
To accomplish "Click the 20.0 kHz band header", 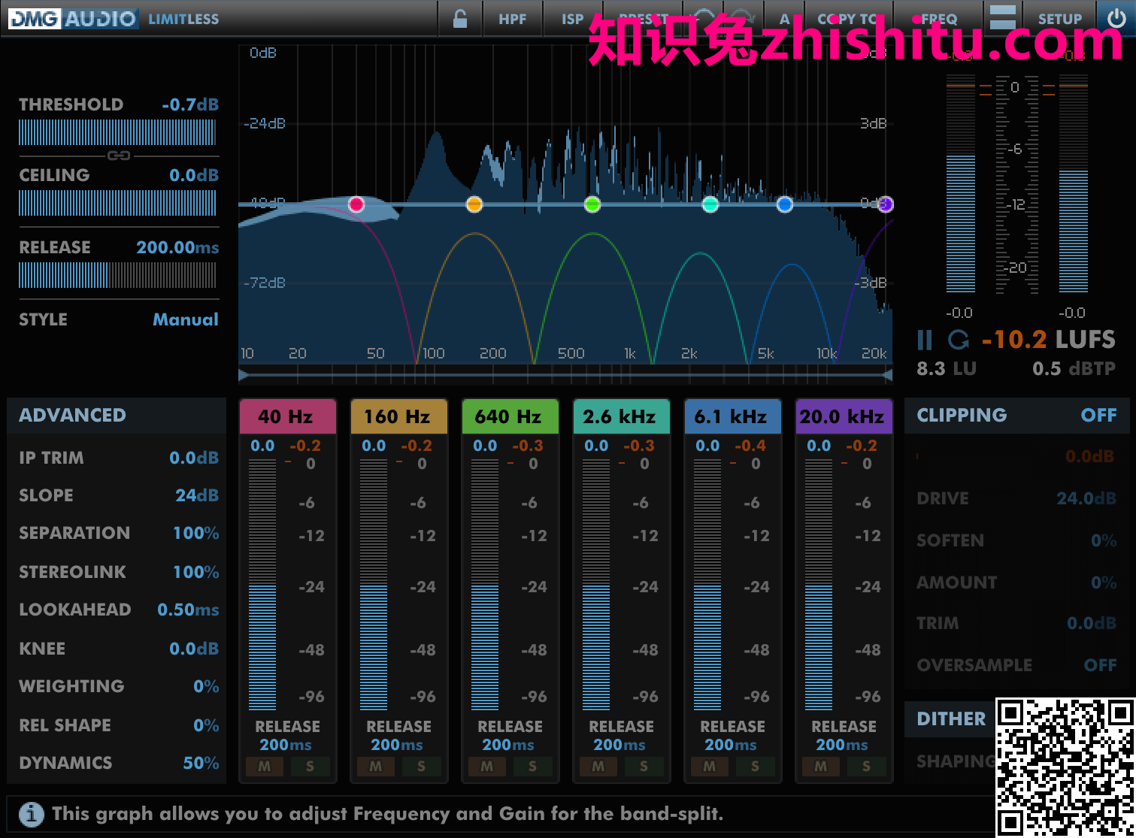I will [x=844, y=416].
